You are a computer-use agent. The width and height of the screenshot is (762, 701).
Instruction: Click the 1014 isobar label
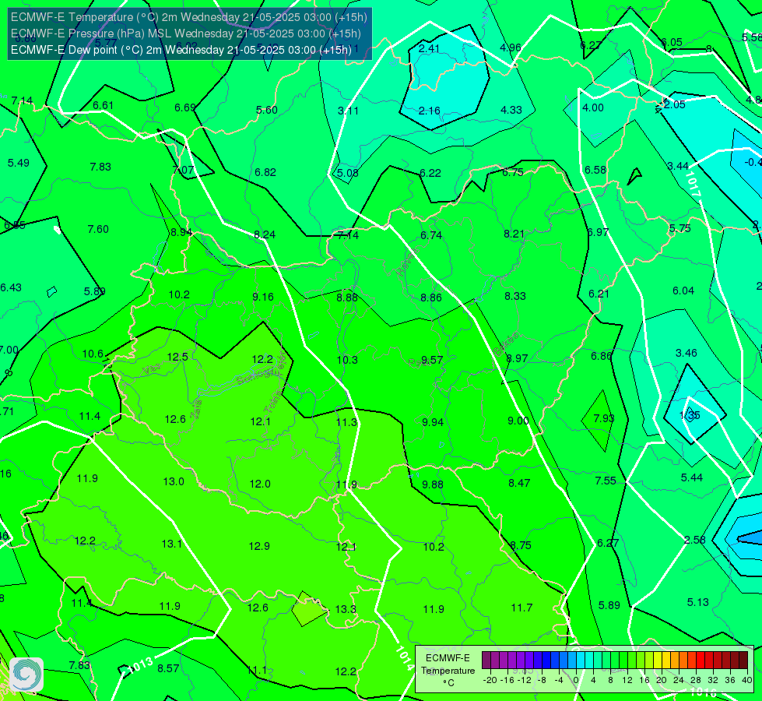(404, 657)
